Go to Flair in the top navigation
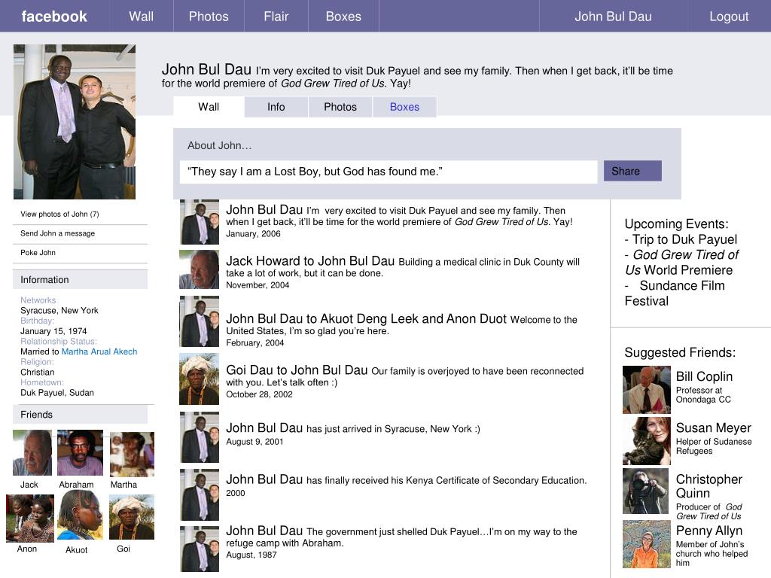771x578 pixels. click(x=276, y=17)
